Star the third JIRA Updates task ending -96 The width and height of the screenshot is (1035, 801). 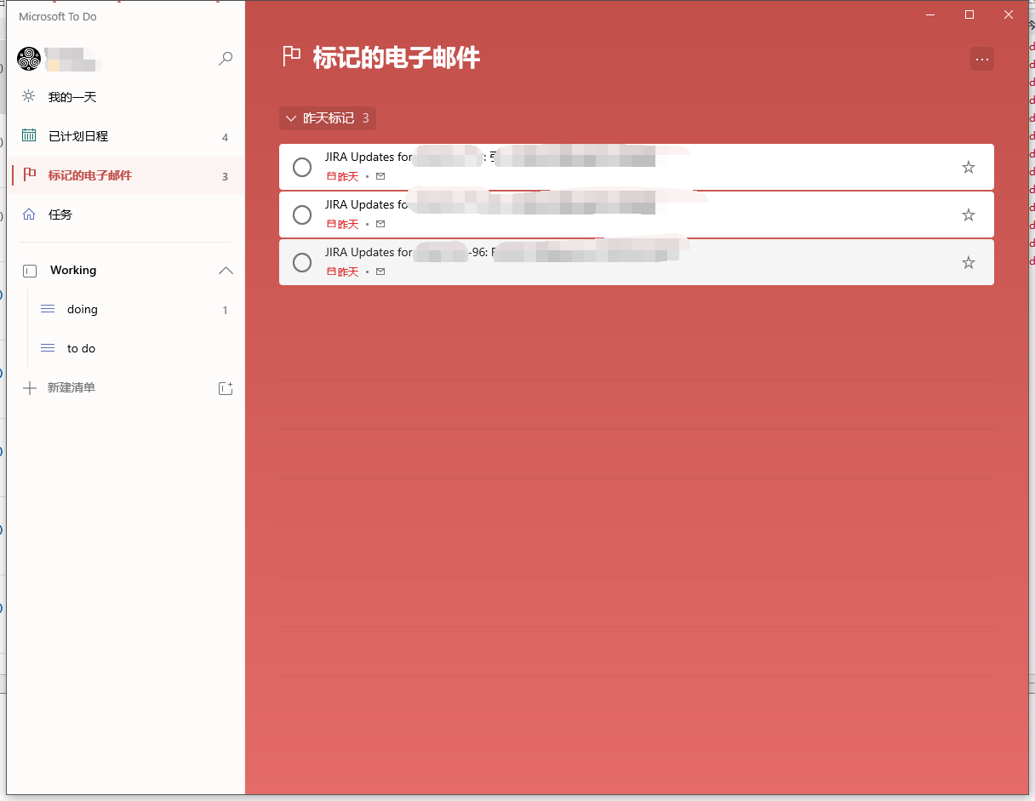tap(969, 262)
